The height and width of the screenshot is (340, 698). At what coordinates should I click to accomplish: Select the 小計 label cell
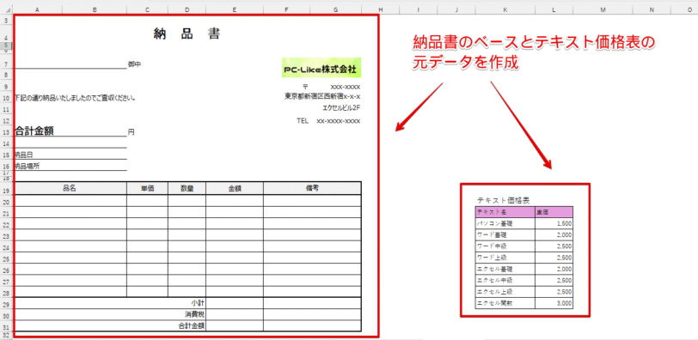tap(198, 303)
